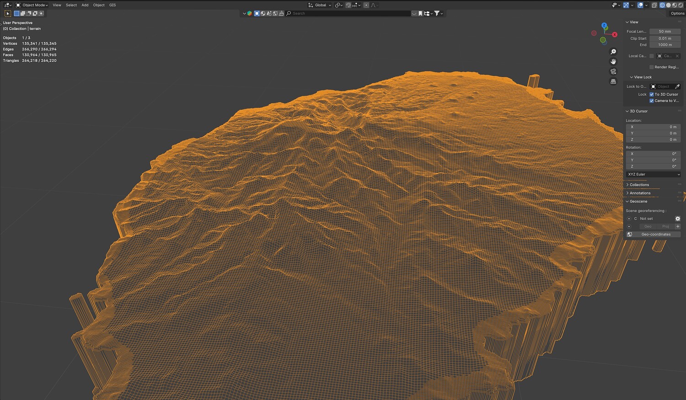Click the asset search field

[348, 14]
